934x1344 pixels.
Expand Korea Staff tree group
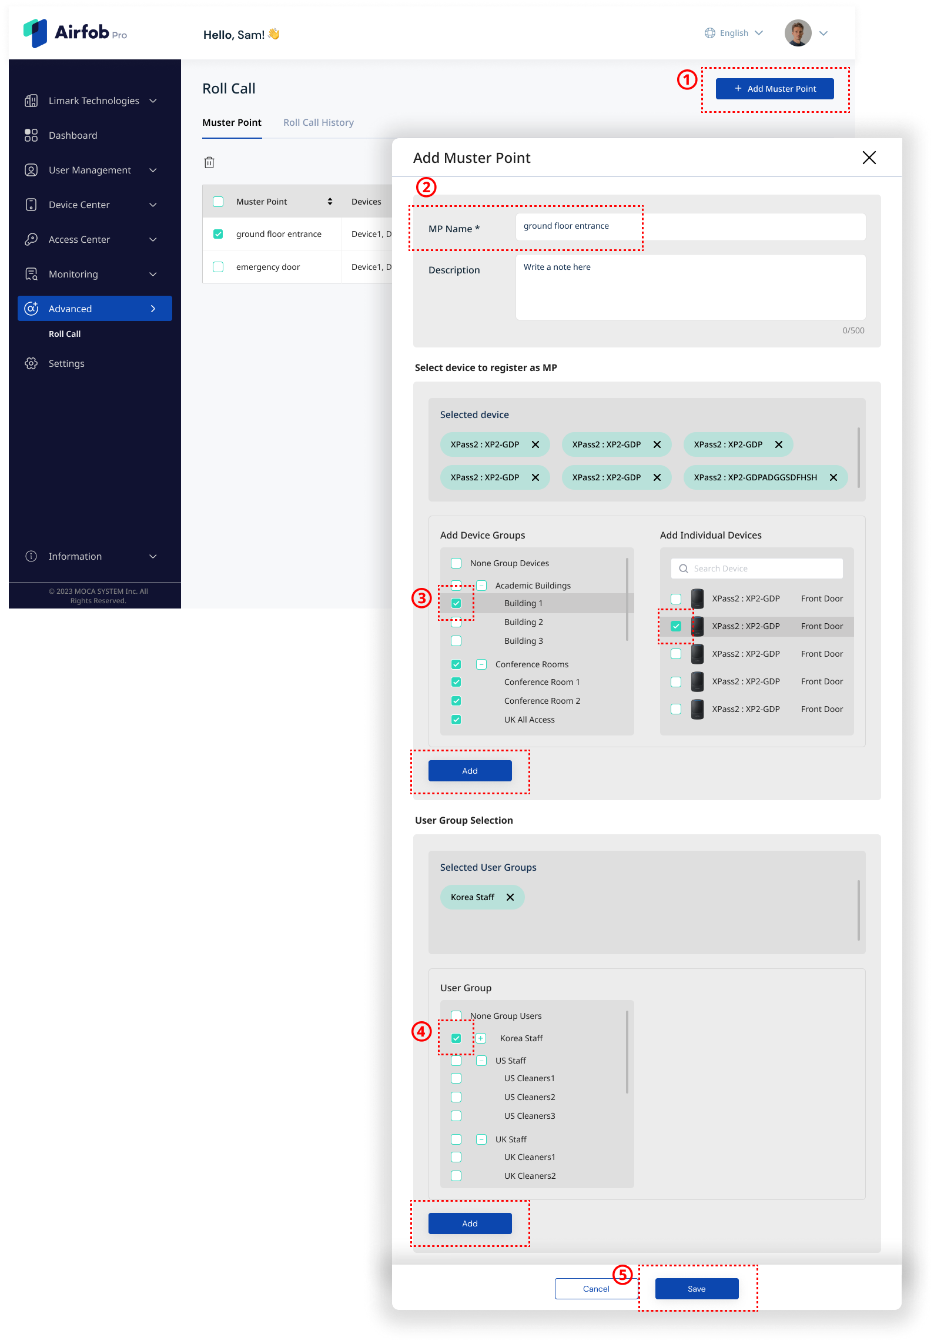481,1038
